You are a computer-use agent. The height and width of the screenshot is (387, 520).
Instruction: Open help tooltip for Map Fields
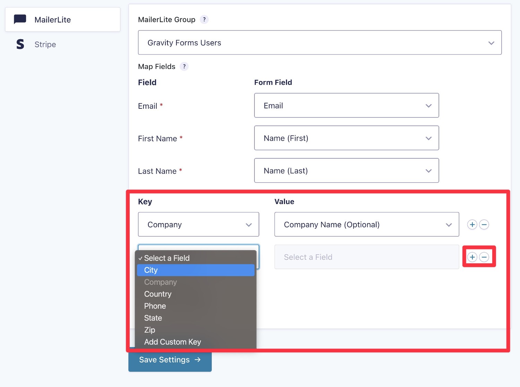[184, 66]
